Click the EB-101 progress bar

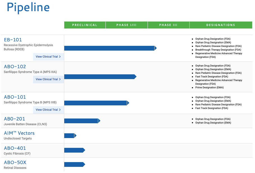pos(109,48)
